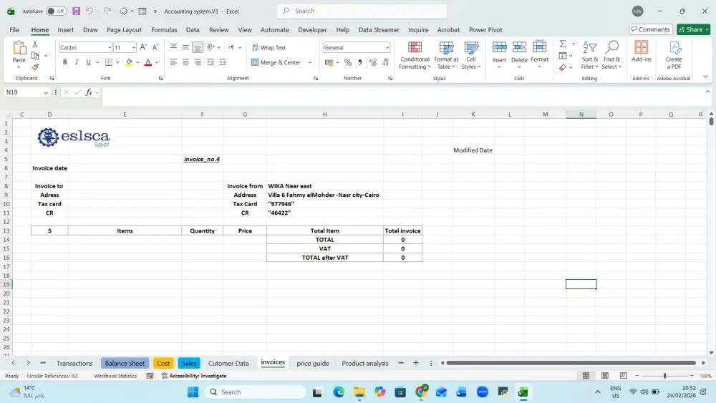
Task: Click the Clear eraser icon
Action: click(x=563, y=67)
